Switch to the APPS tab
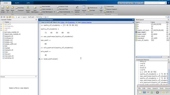Viewport: 170px width, 95px height. (x=28, y=3)
